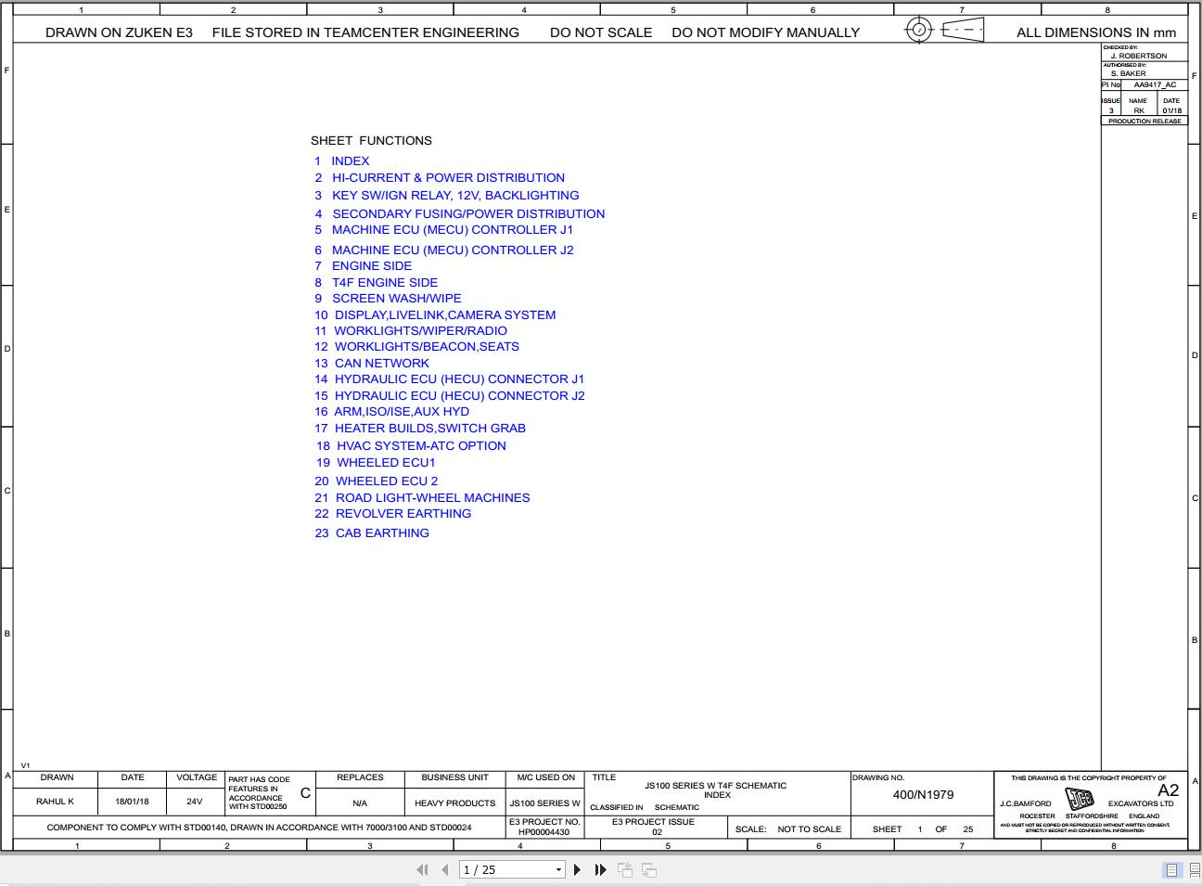
Task: Go to the previous page
Action: (x=445, y=869)
